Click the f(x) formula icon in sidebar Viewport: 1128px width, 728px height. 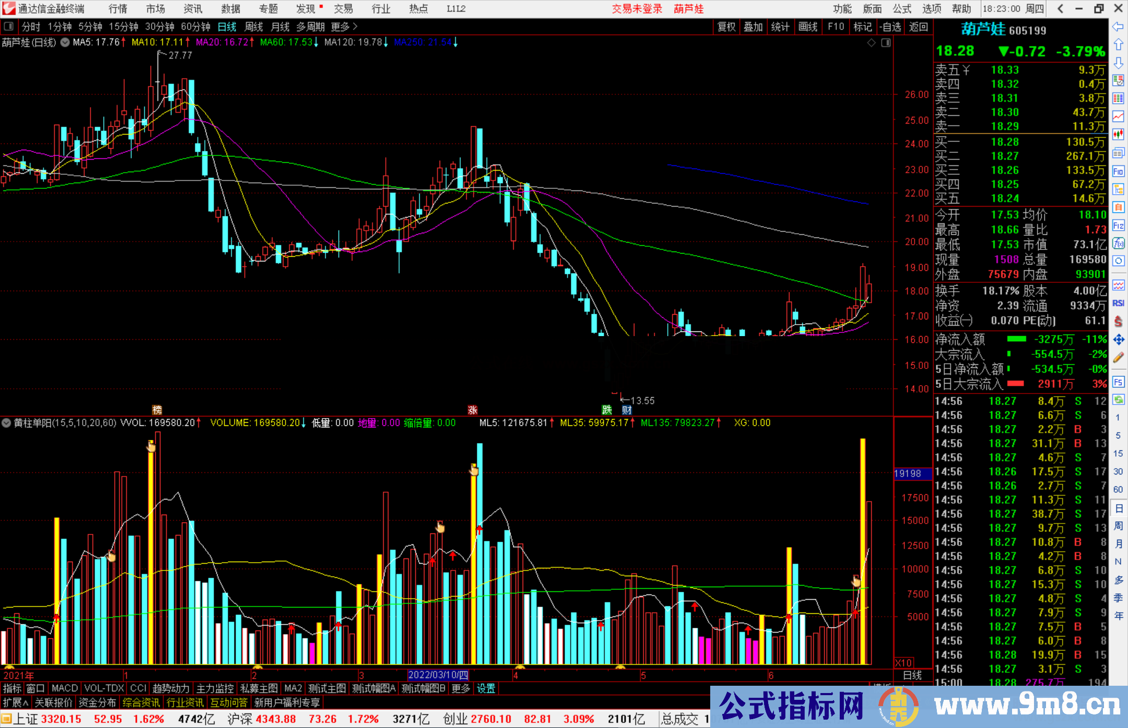click(x=1118, y=243)
